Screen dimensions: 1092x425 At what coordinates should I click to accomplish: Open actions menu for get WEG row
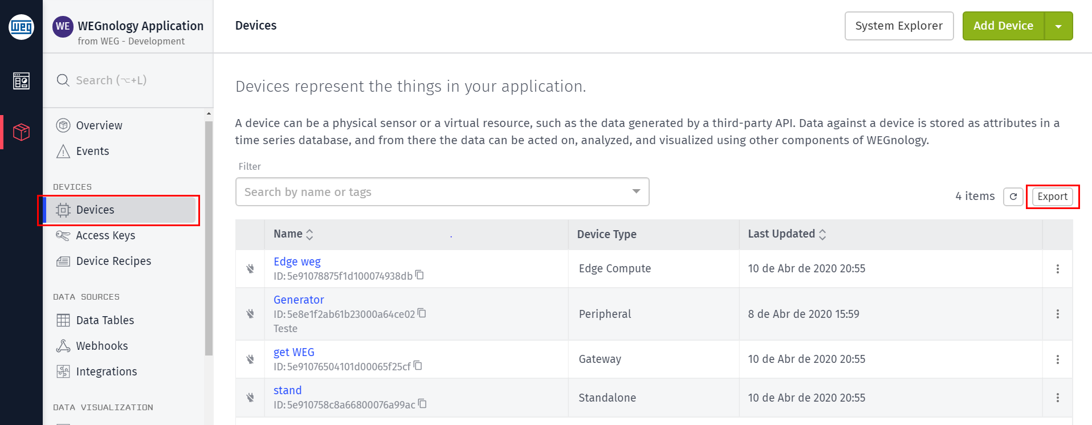tap(1058, 359)
